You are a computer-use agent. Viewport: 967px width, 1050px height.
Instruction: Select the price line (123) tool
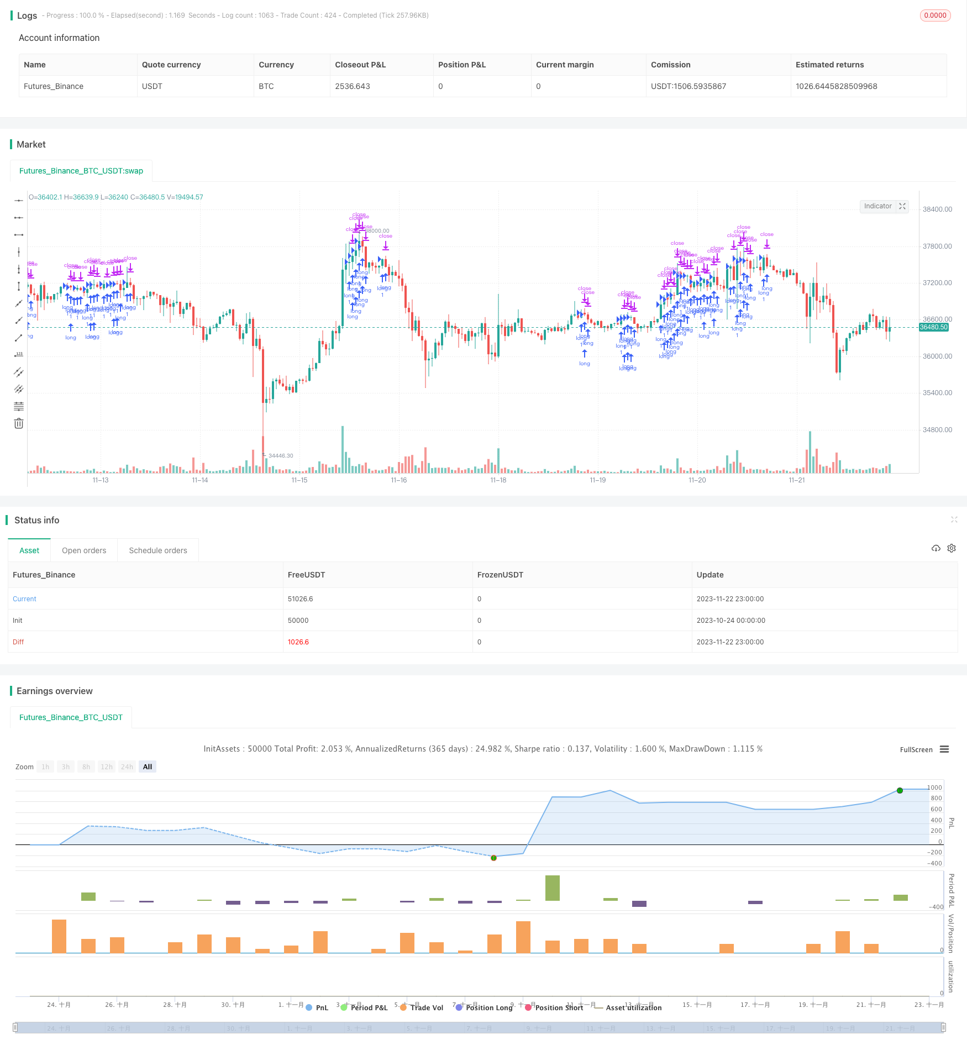[x=19, y=355]
